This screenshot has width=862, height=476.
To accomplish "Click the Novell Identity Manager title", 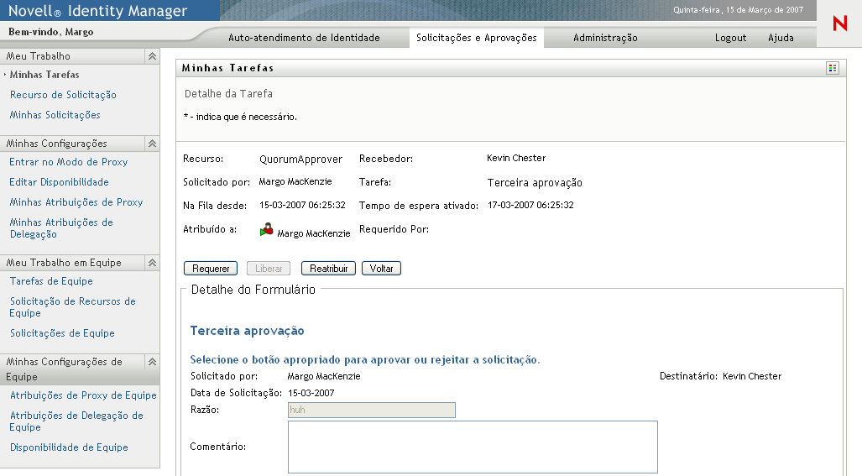I will [x=97, y=10].
